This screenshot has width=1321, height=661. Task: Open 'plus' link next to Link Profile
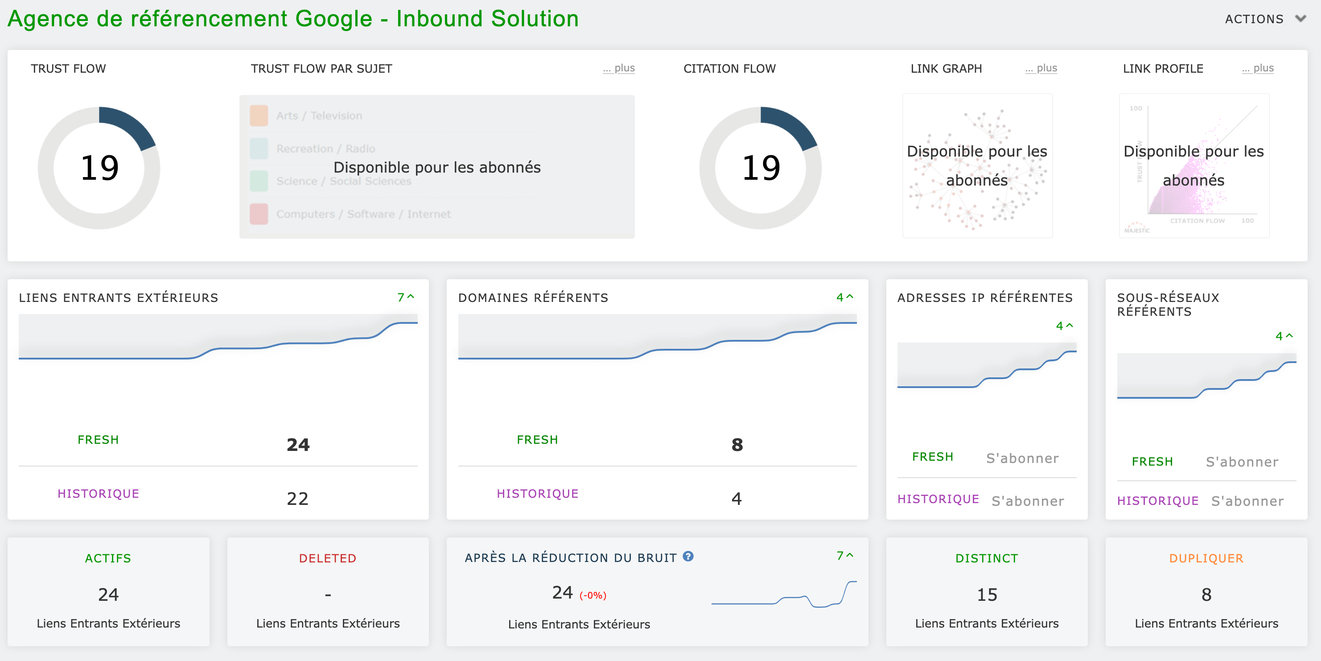tap(1257, 68)
